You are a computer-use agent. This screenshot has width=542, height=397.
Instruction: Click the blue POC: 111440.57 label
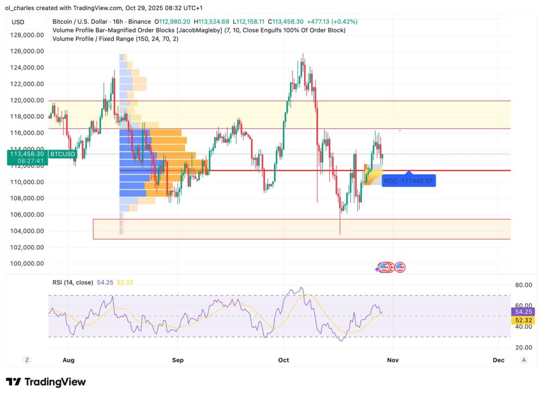[x=409, y=181]
